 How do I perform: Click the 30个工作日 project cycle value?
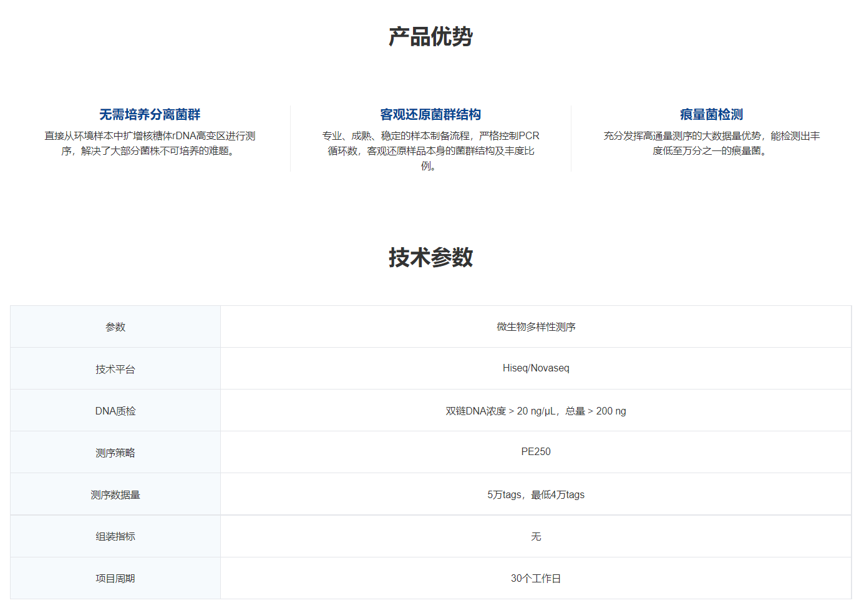(x=536, y=579)
